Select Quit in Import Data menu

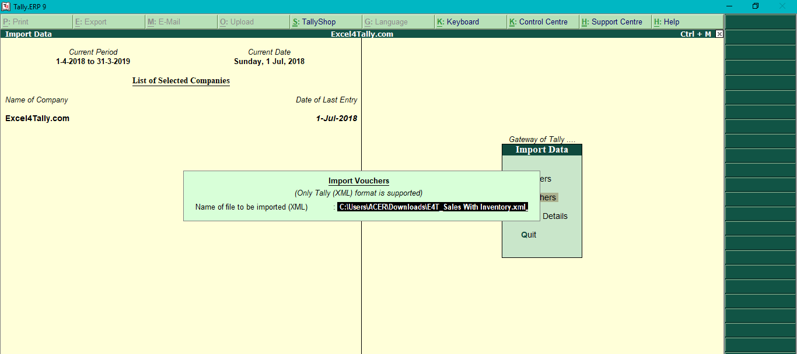click(529, 235)
